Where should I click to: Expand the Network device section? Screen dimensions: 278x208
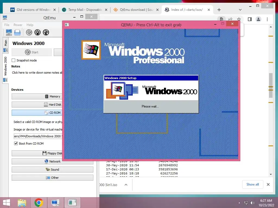(x=52, y=161)
